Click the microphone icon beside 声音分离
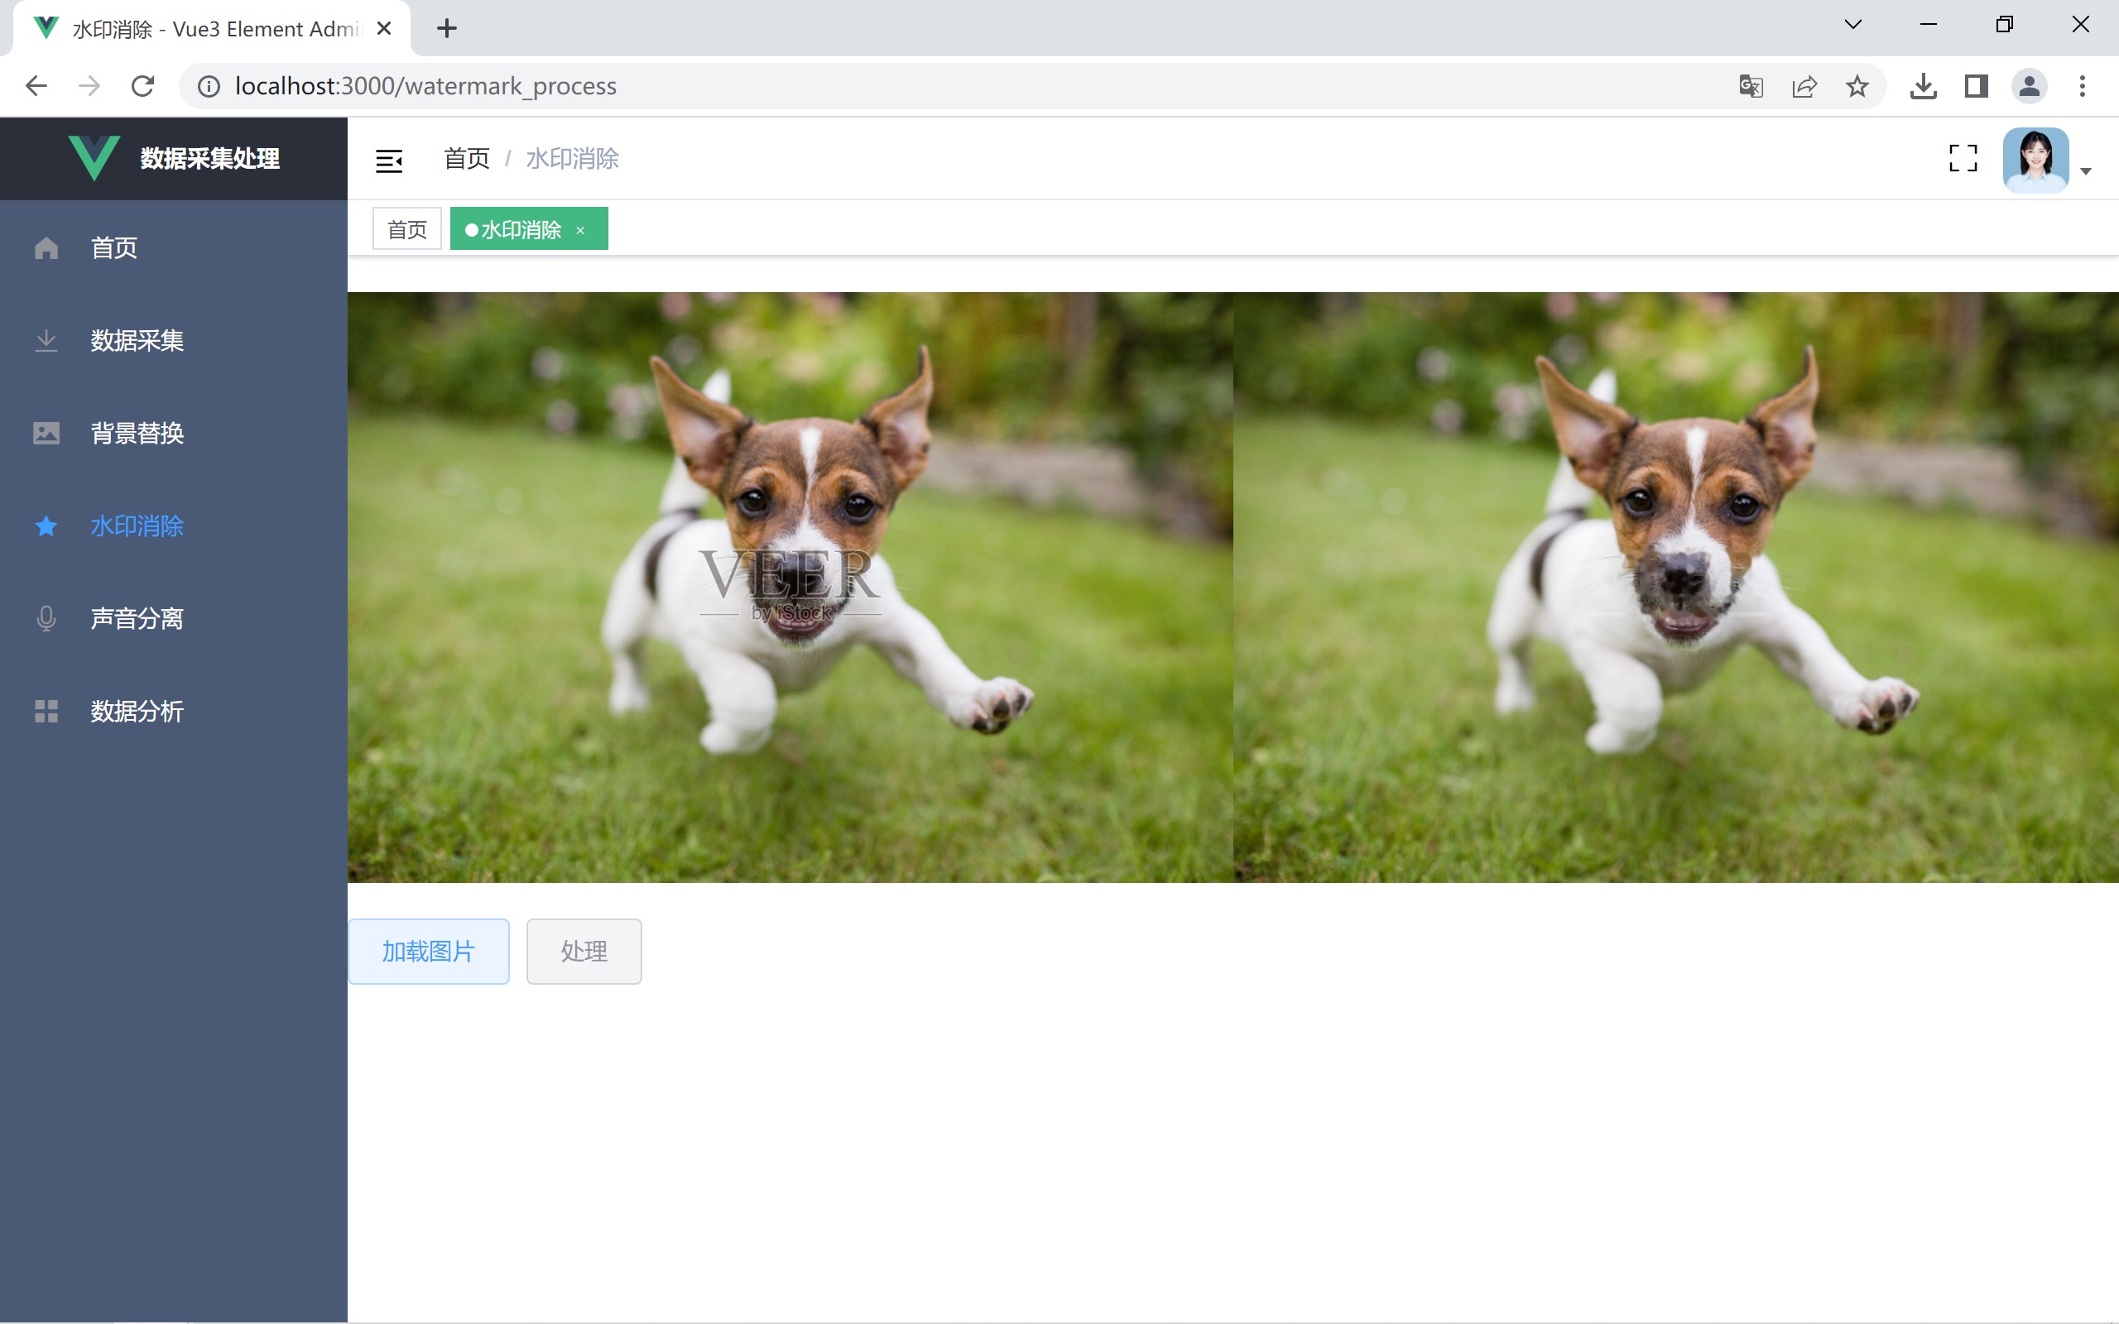Screen dimensions: 2119x1324 coord(46,619)
